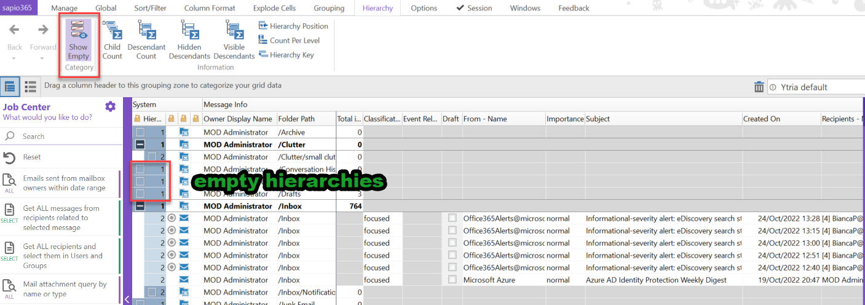The height and width of the screenshot is (305, 865).
Task: Check the Draft box in the first Inbox message row
Action: click(452, 218)
